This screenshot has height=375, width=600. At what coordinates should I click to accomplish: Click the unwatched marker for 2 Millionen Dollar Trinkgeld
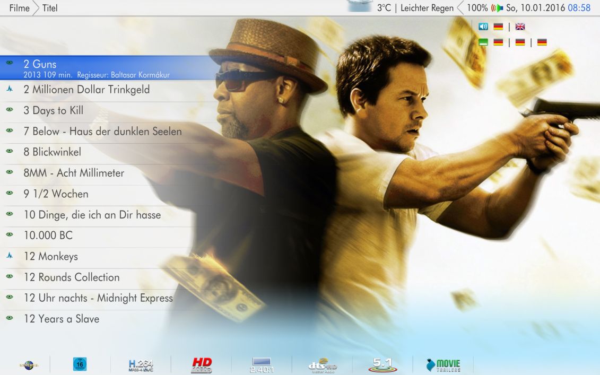click(x=10, y=89)
